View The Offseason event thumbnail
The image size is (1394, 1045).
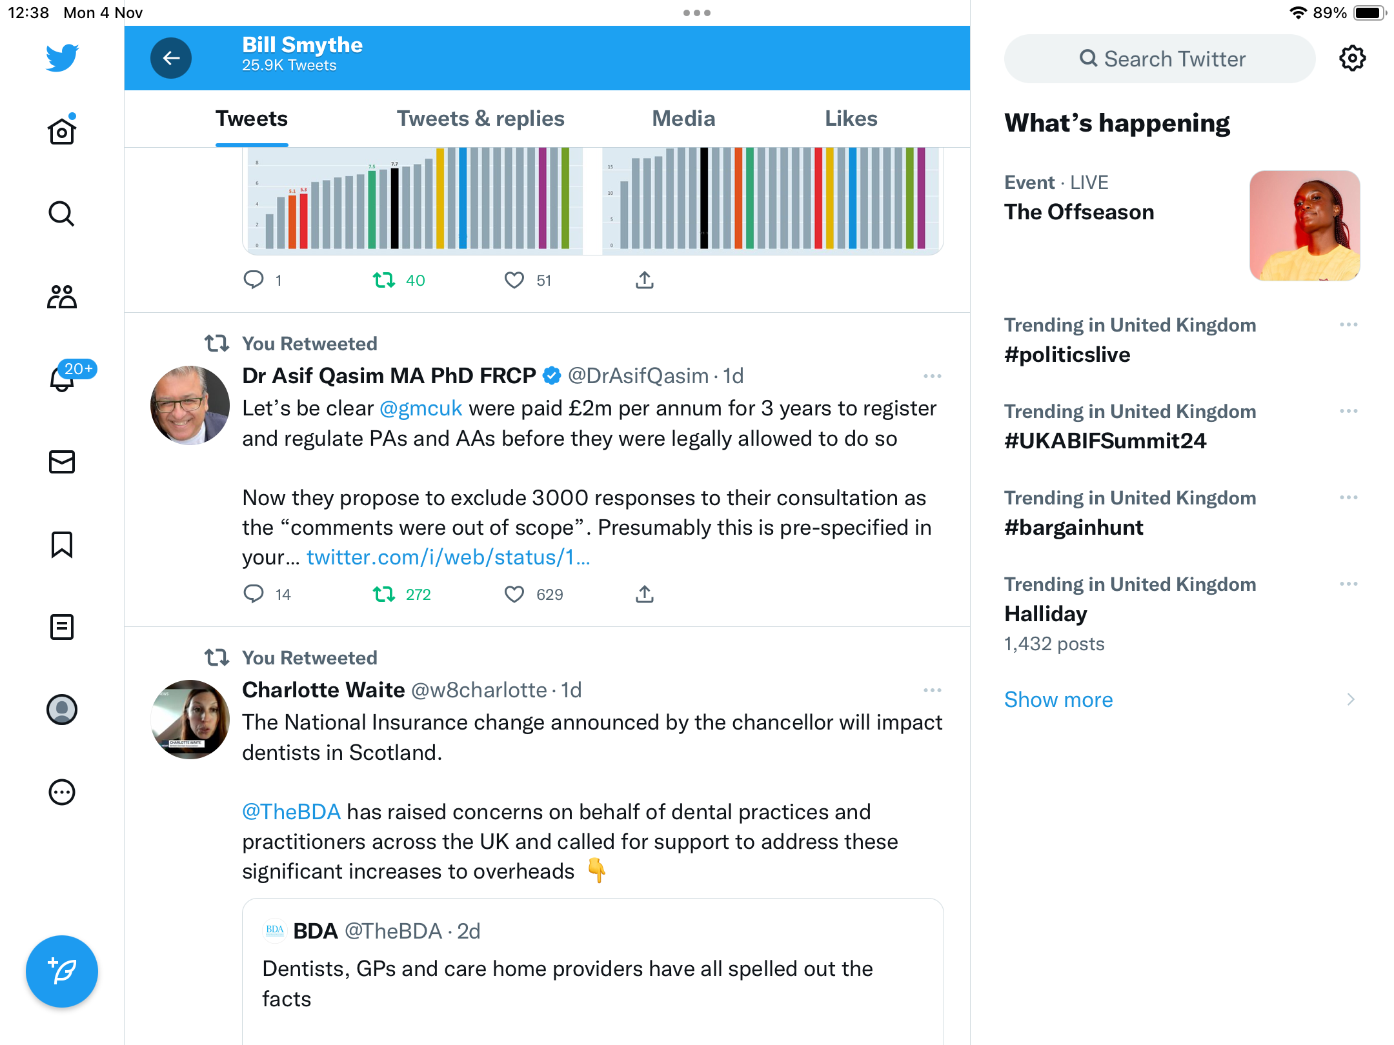pyautogui.click(x=1305, y=226)
